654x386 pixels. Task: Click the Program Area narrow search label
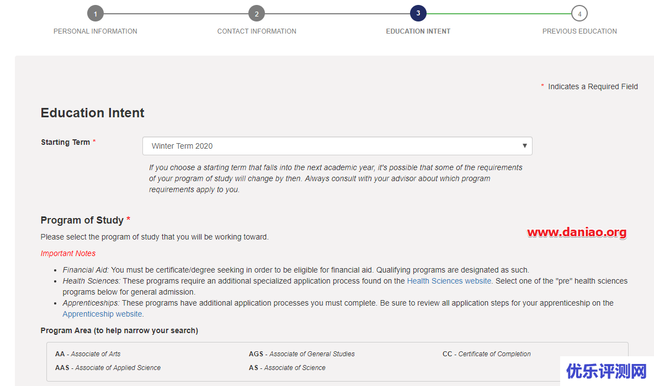(x=119, y=331)
